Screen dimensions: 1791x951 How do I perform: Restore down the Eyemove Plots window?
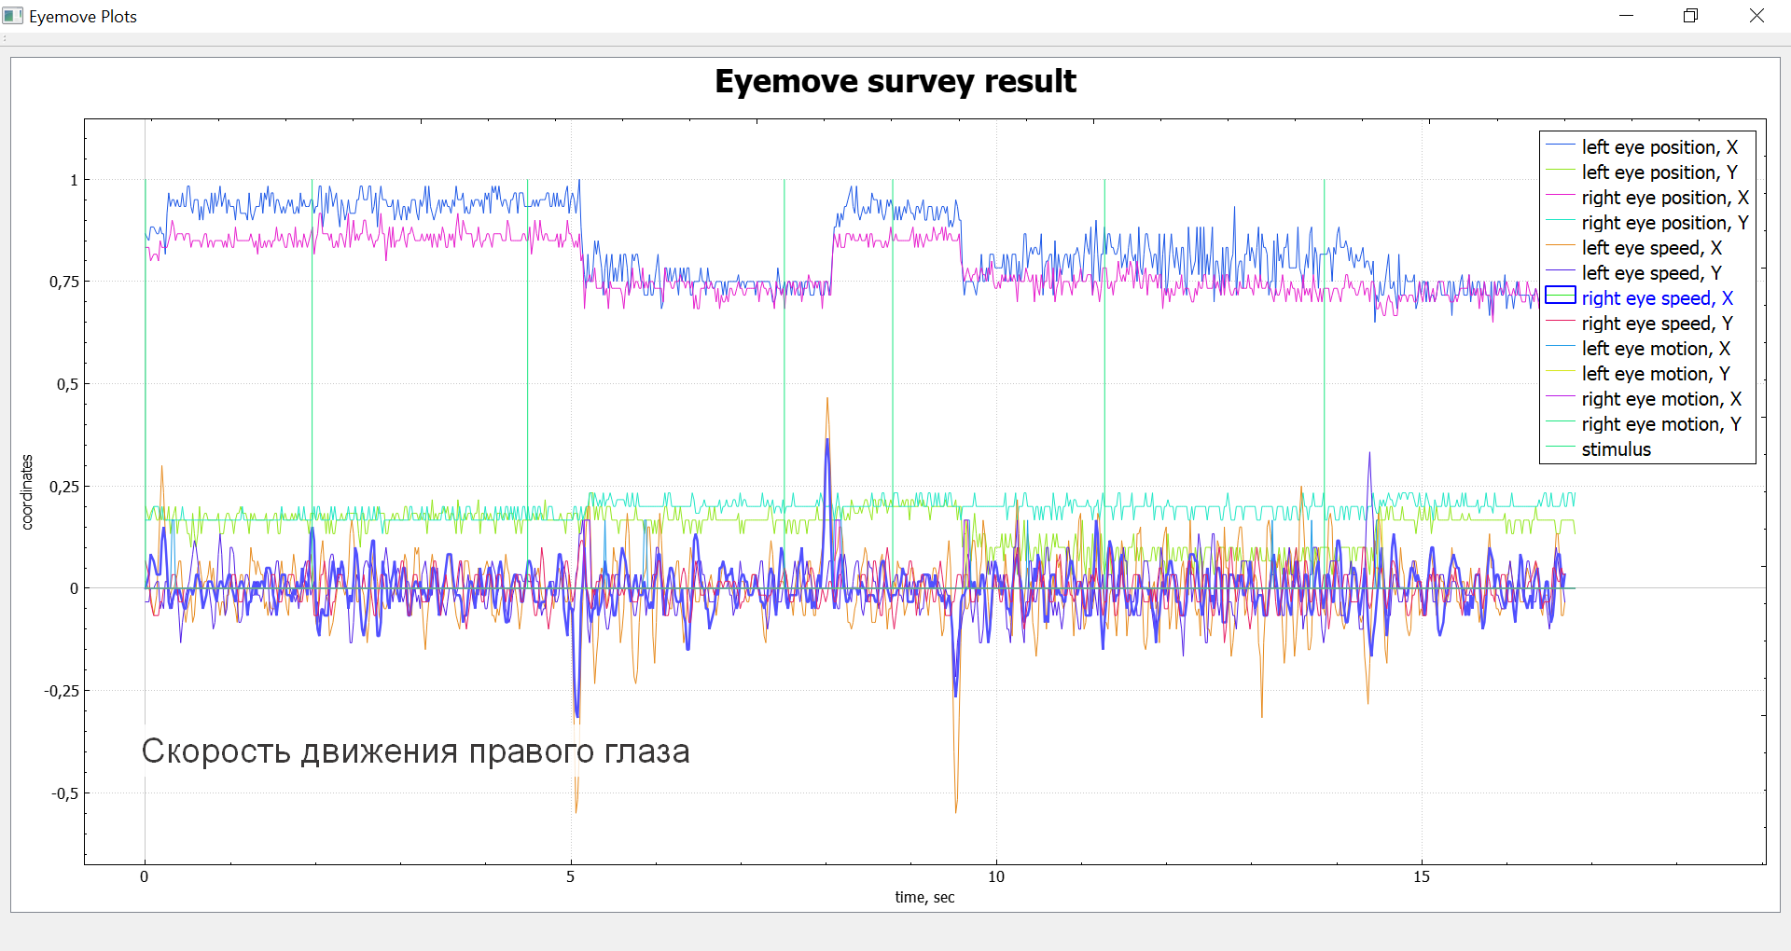pos(1690,16)
